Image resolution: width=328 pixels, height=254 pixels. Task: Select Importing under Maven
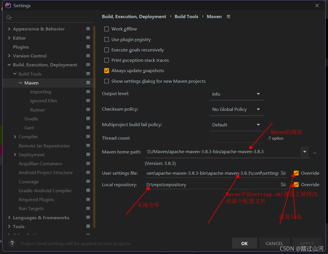tap(40, 92)
